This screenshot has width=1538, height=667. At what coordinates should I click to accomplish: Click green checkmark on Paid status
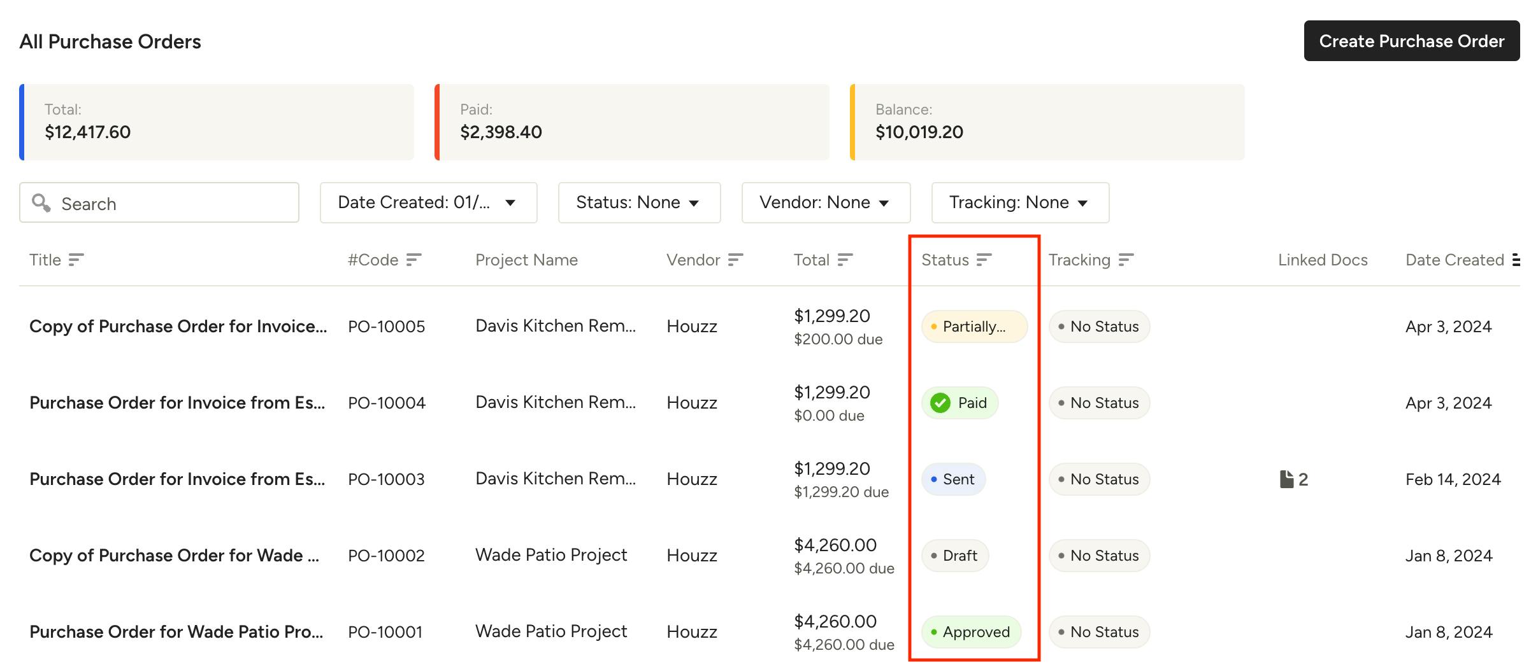point(940,403)
